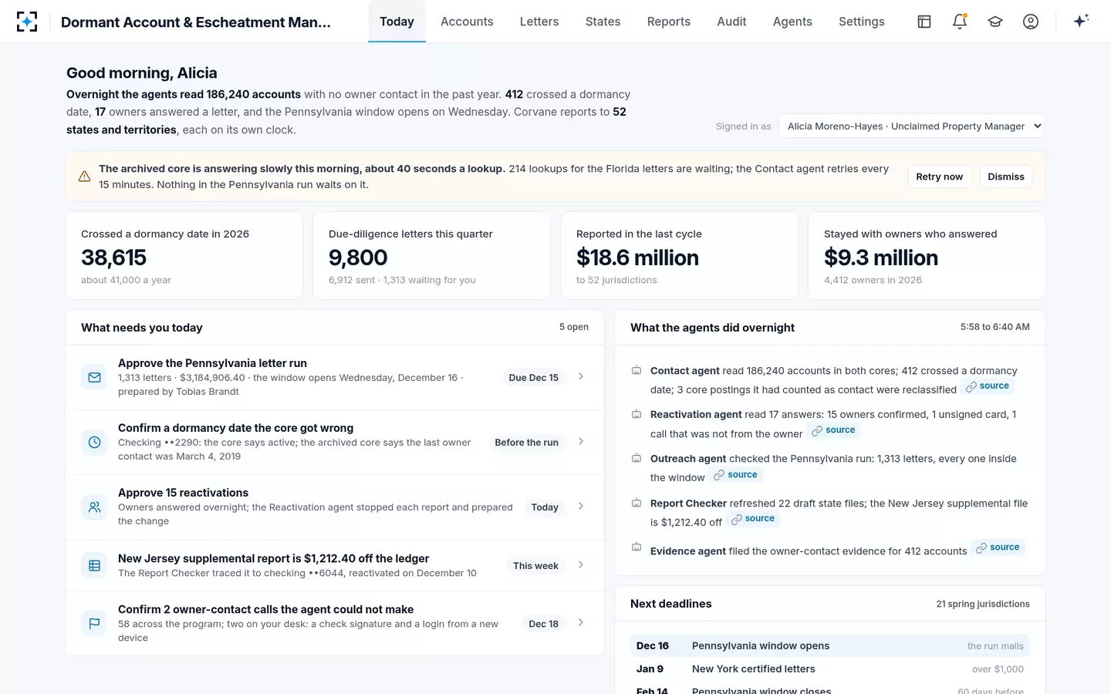Image resolution: width=1111 pixels, height=694 pixels.
Task: Open the Settings tab
Action: [x=862, y=22]
